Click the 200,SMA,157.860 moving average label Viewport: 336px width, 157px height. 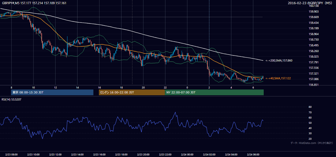pos(279,61)
